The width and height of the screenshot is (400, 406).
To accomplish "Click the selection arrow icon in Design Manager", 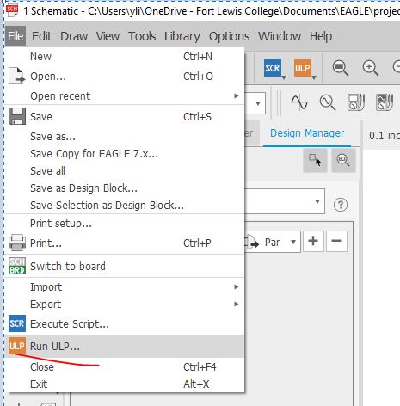I will (315, 160).
